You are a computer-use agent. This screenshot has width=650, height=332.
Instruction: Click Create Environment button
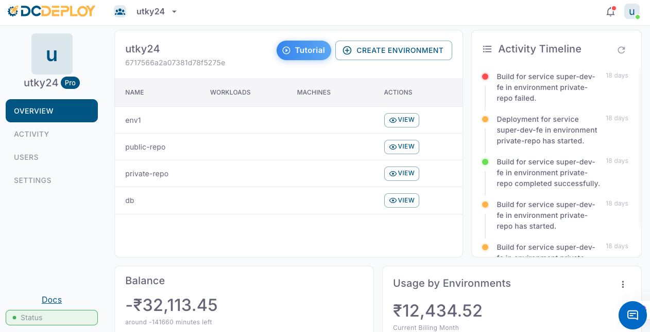(x=394, y=50)
